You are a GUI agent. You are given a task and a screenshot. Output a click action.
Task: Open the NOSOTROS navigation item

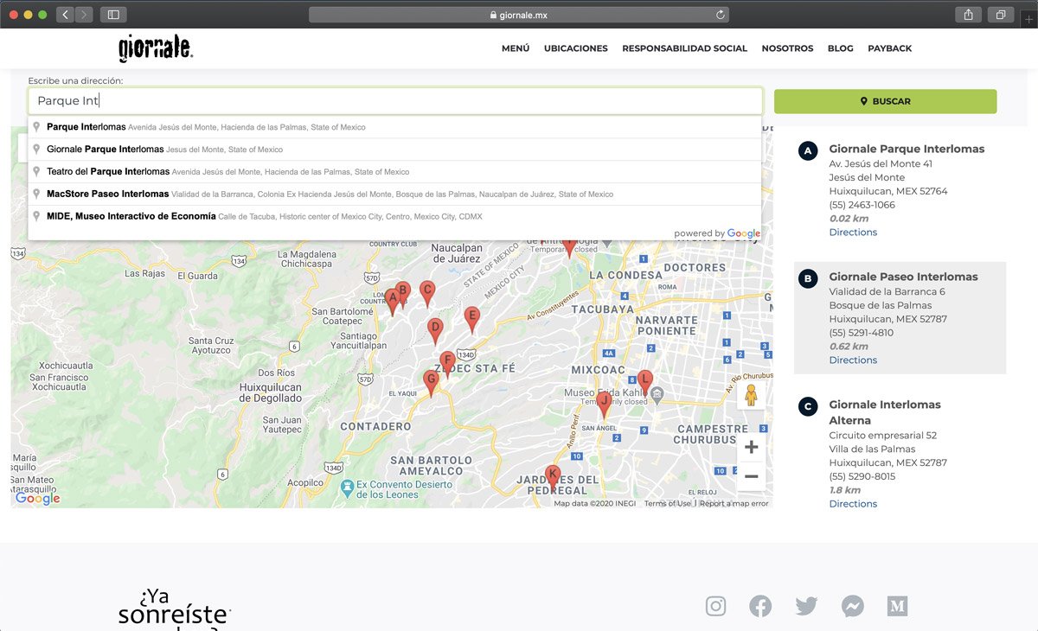coord(787,48)
